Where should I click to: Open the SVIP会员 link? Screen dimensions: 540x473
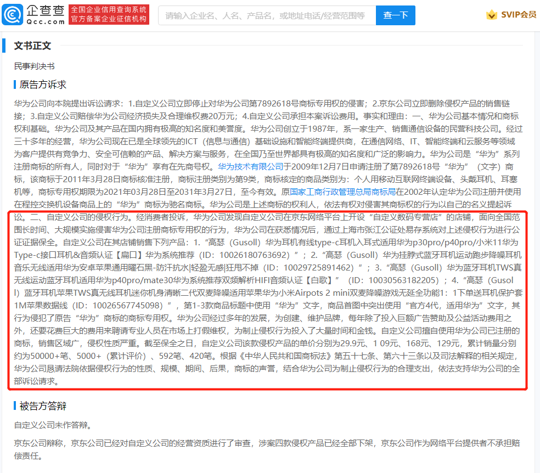[518, 15]
